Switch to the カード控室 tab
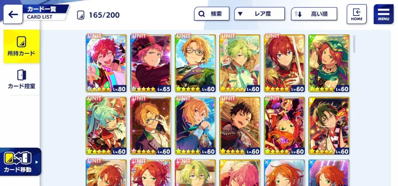This screenshot has height=186, width=398. [21, 79]
